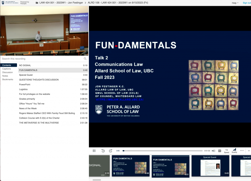Screen dimensions: 251x181
Task: Open the Quality settings
Action: tap(234, 151)
